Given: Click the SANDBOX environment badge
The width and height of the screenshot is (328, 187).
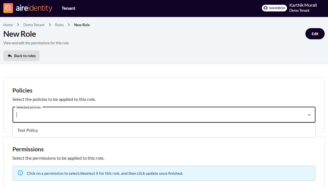Looking at the screenshot, I should click(x=274, y=8).
